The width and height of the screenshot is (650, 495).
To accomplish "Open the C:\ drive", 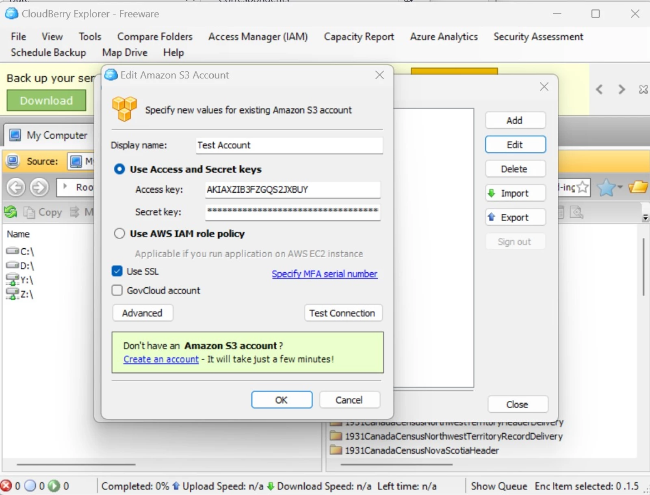I will pos(20,252).
